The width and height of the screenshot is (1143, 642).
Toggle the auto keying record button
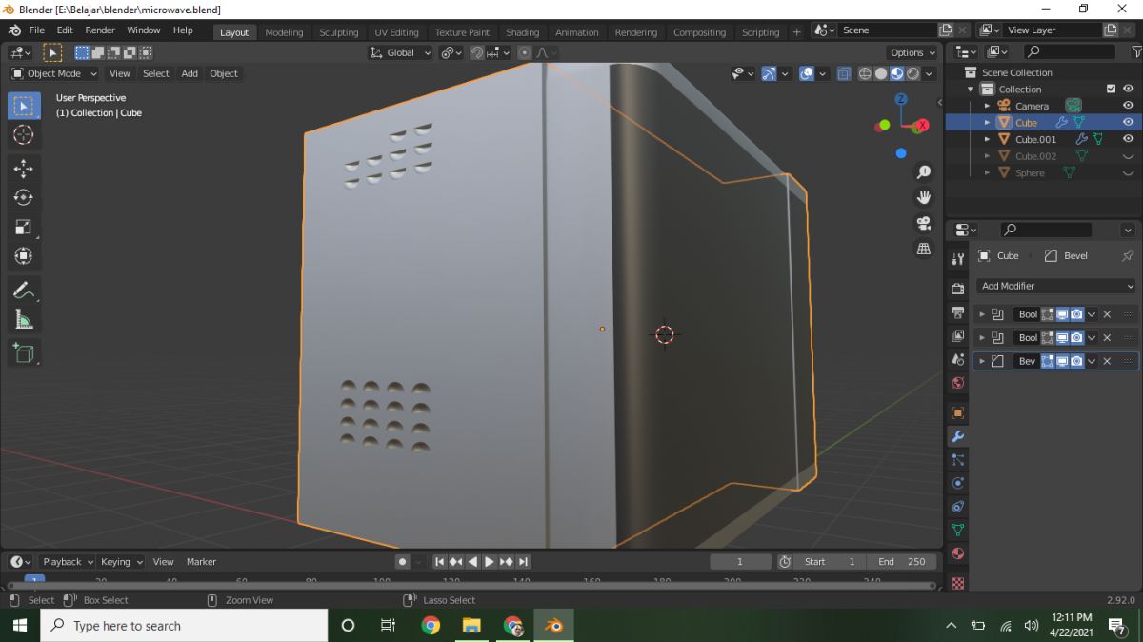click(402, 562)
